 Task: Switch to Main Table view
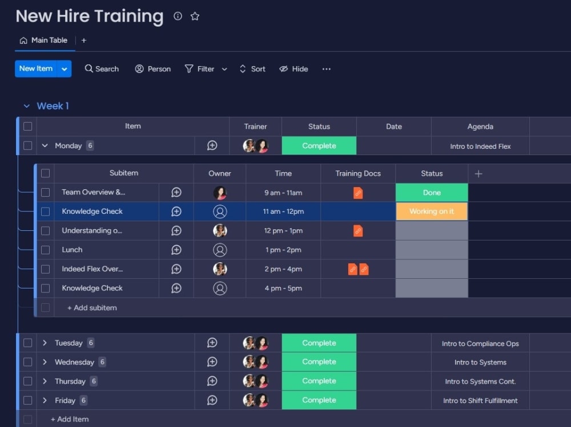[x=44, y=40]
